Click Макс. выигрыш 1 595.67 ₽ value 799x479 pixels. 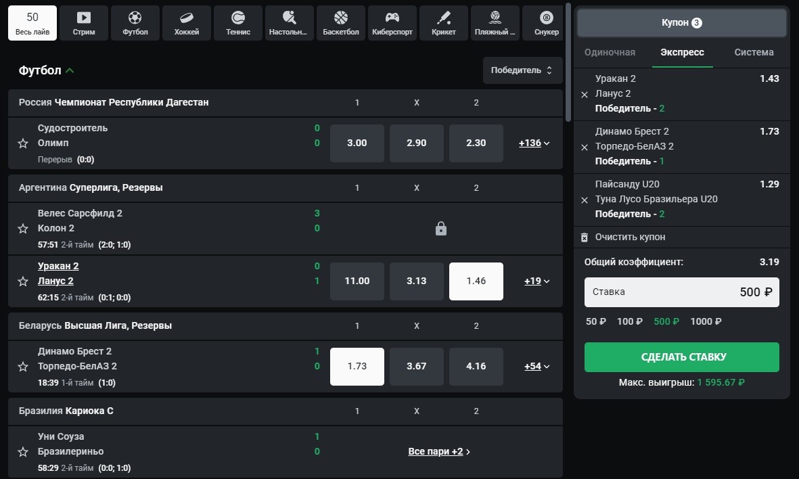pyautogui.click(x=721, y=382)
